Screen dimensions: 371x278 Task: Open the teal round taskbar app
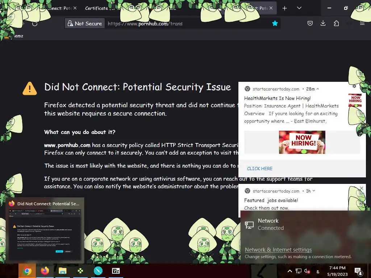click(x=98, y=271)
